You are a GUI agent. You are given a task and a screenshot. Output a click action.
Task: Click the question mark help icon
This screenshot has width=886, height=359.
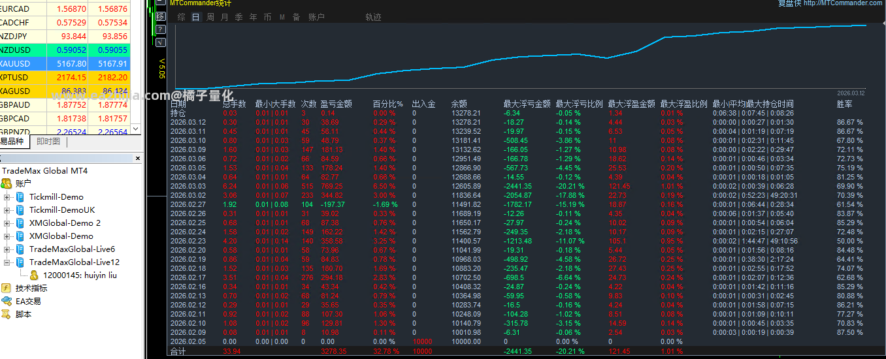[x=161, y=29]
